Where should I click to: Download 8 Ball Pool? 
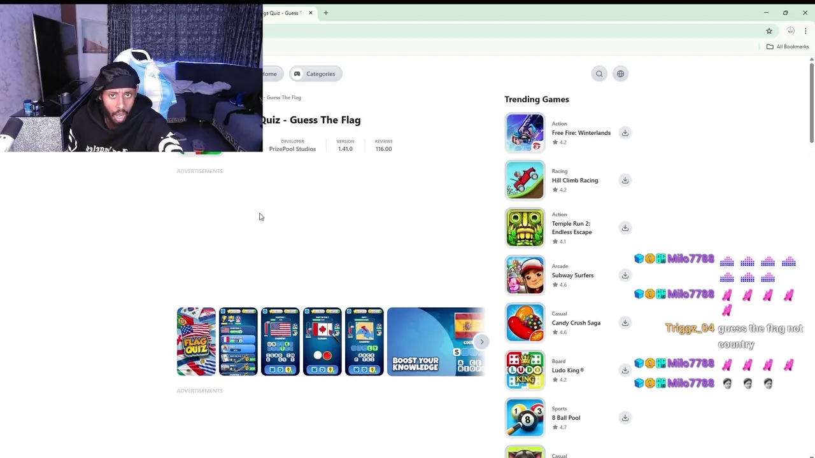click(x=625, y=418)
